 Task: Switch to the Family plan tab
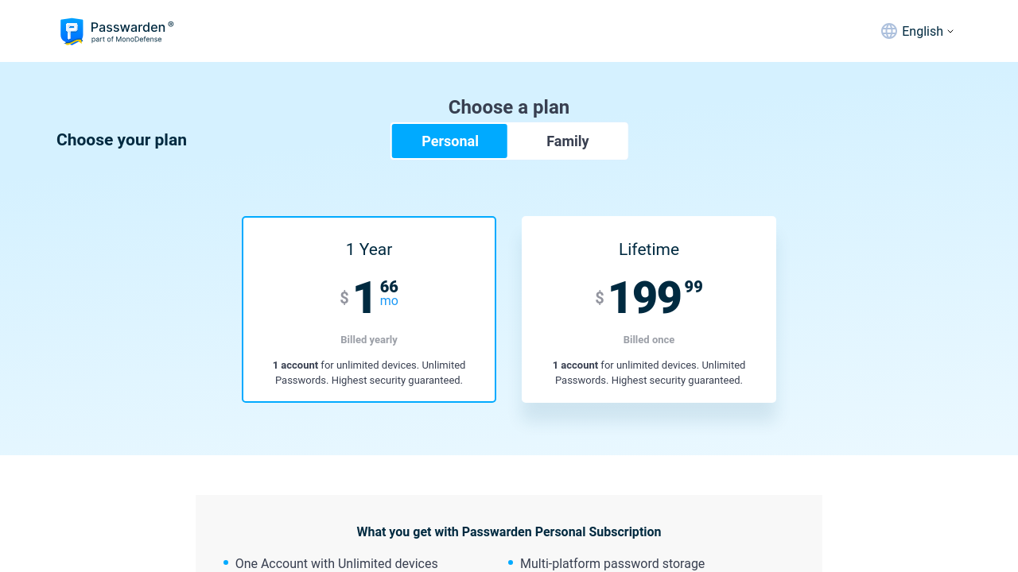coord(567,141)
